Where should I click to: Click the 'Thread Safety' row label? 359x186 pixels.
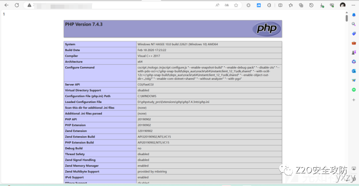coord(75,154)
